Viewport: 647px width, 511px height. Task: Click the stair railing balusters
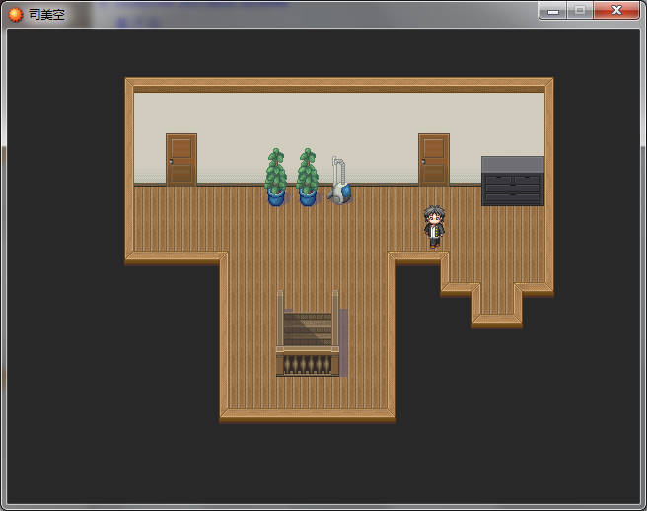[x=307, y=364]
